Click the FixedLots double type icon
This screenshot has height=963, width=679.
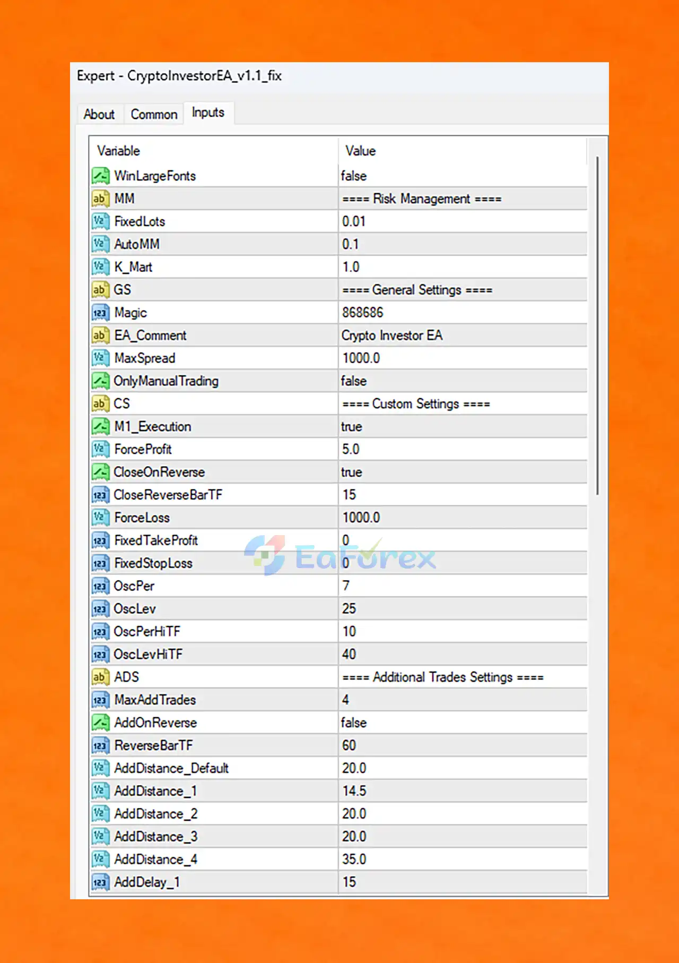[x=100, y=221]
